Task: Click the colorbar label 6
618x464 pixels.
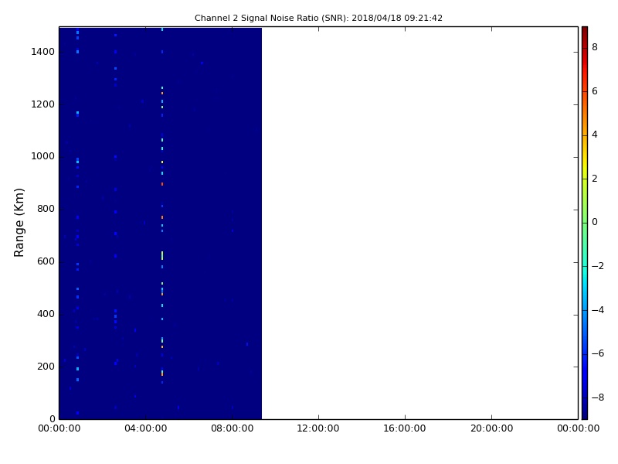Action: 595,91
